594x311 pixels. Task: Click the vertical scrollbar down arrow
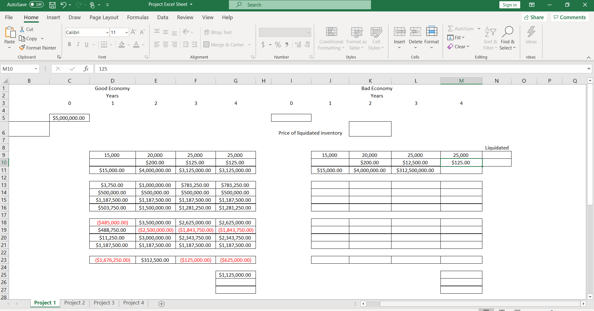(x=590, y=296)
